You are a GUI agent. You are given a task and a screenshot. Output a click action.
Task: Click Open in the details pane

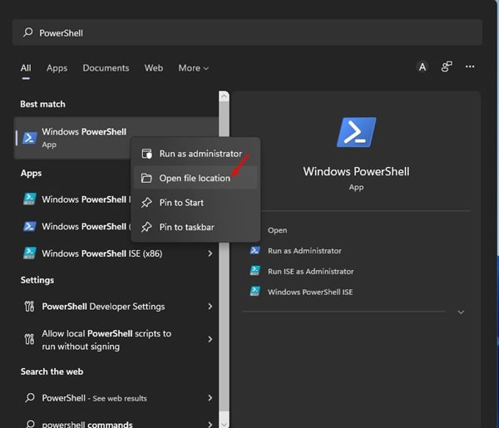(x=277, y=230)
